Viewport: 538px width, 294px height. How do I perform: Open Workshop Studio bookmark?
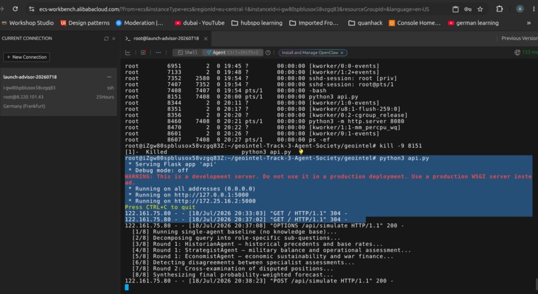pos(28,23)
